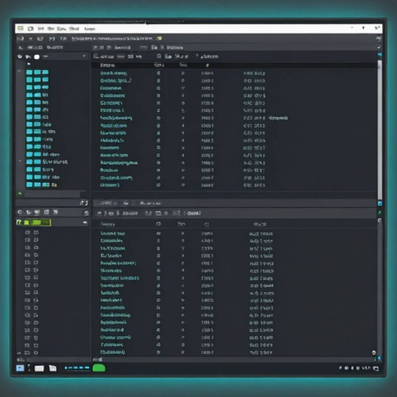The image size is (397, 397).
Task: Select the green highlighted item in the lower-left panel
Action: point(37,223)
